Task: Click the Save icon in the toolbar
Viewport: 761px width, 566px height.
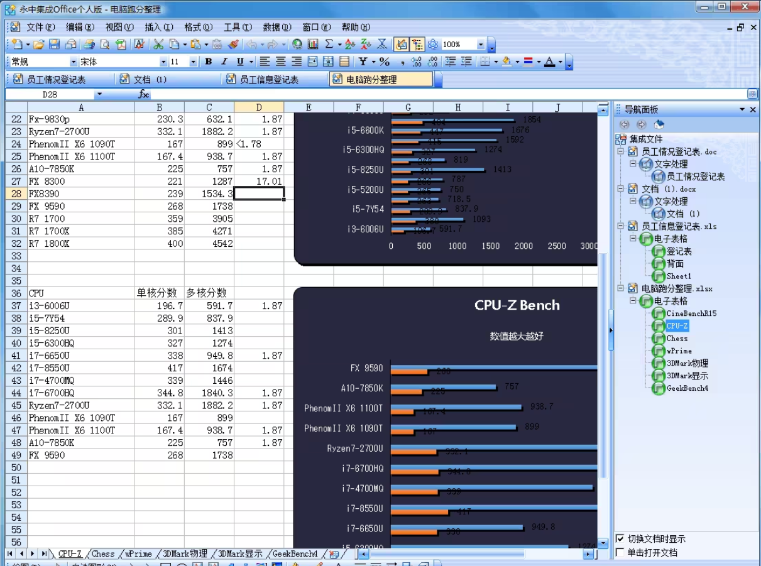Action: (54, 45)
